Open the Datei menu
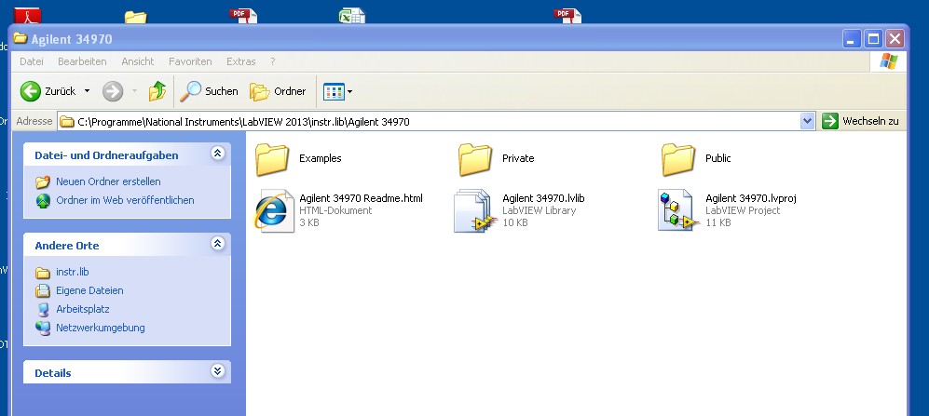The image size is (929, 416). pyautogui.click(x=32, y=61)
